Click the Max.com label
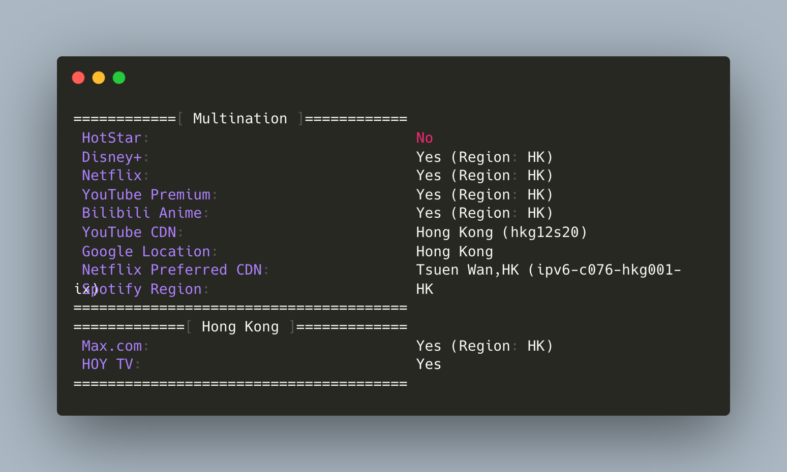The image size is (787, 472). coord(112,346)
